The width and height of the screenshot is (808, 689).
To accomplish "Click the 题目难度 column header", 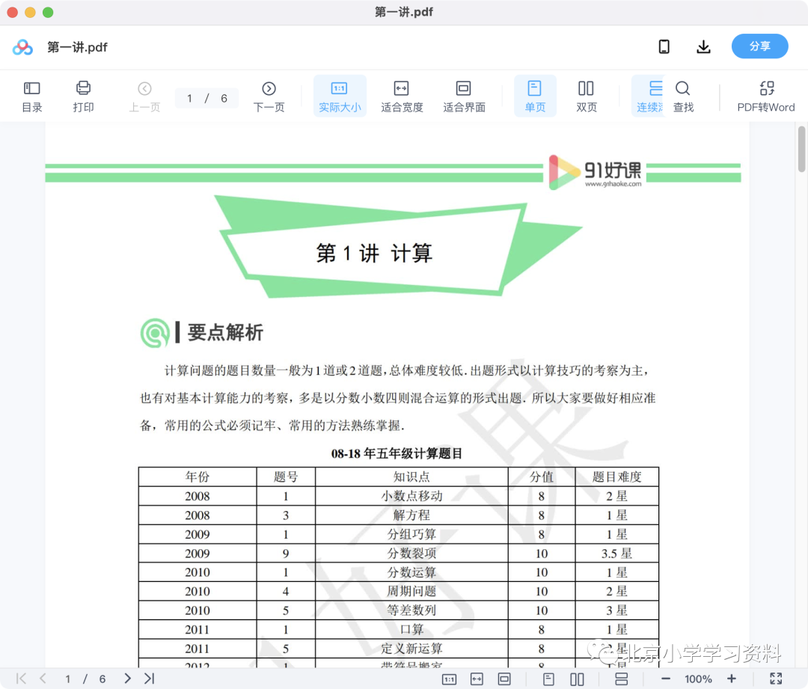I will point(616,477).
